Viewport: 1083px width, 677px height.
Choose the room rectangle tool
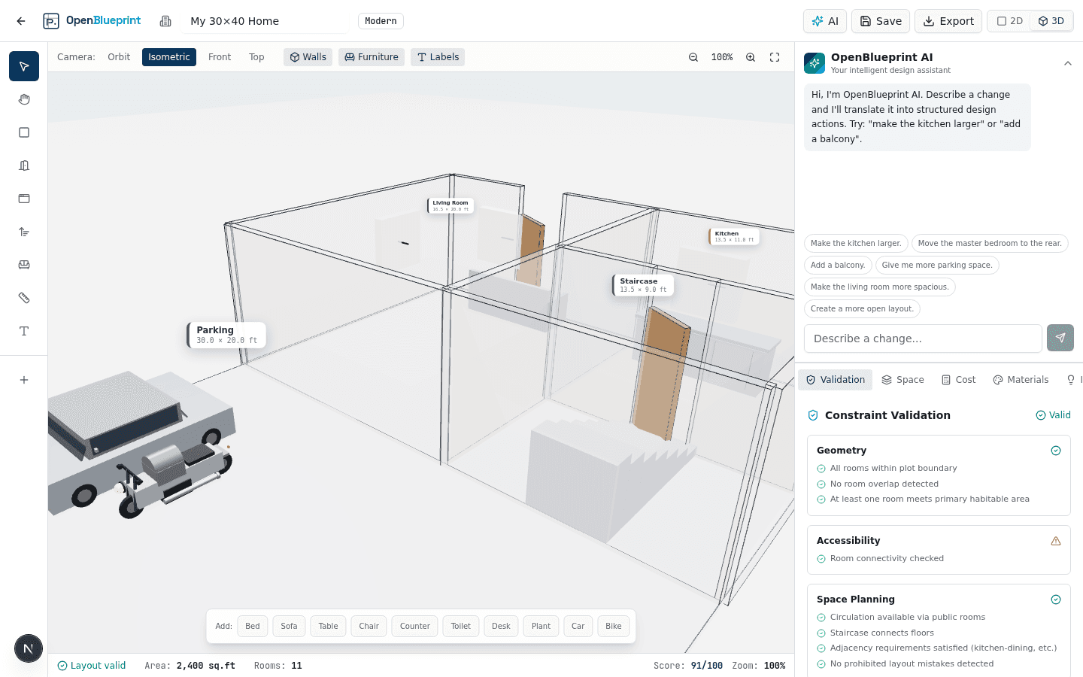(24, 132)
